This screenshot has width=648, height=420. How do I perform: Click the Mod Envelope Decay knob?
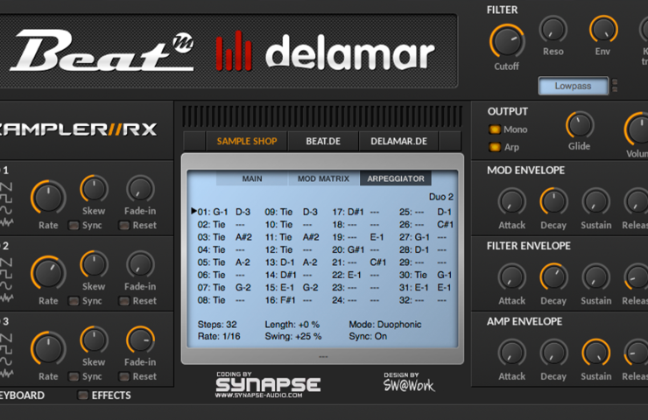(553, 202)
